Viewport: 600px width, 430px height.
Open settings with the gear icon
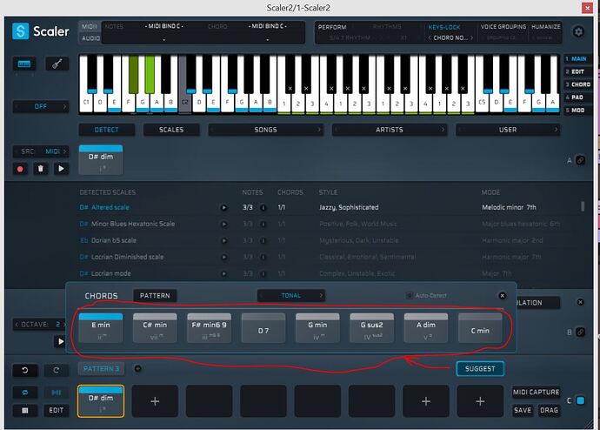(x=578, y=32)
